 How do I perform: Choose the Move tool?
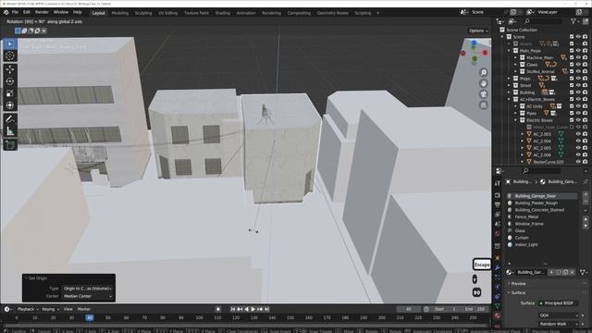tap(10, 69)
